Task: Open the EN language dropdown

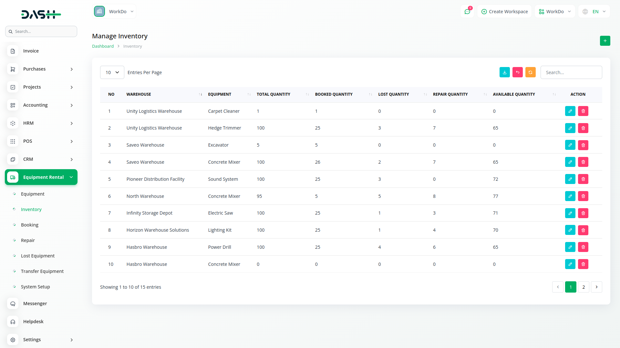Action: pos(594,12)
